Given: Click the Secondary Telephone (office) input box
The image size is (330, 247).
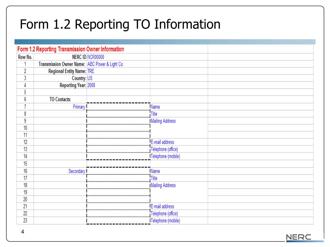Looking at the screenshot, I should 119,214.
